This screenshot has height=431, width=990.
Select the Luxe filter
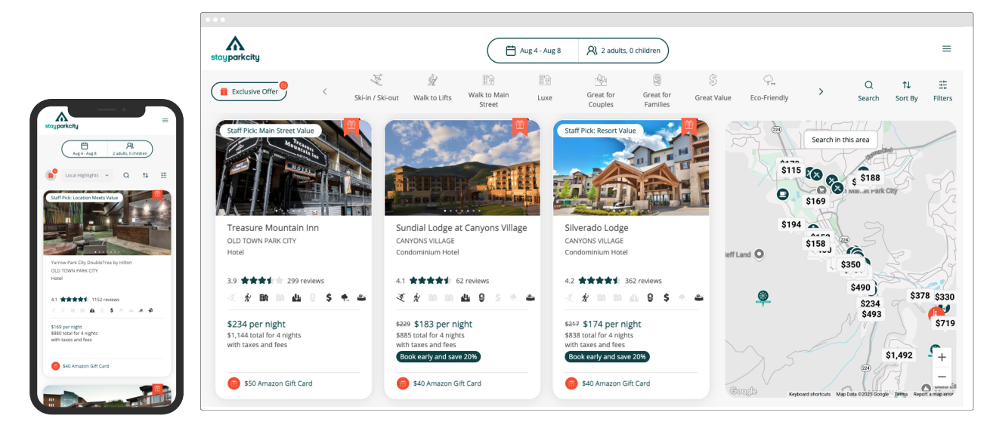tap(545, 88)
